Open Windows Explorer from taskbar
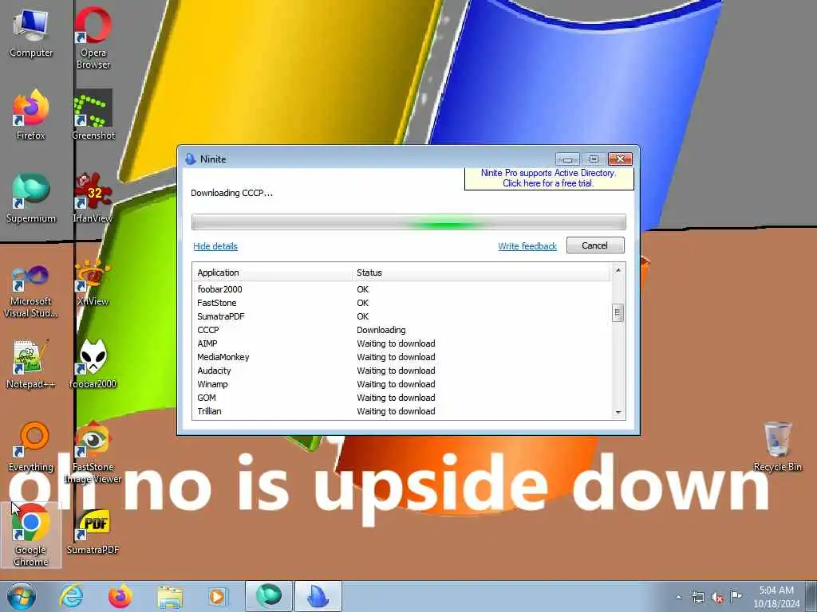The height and width of the screenshot is (612, 817). coord(170,596)
